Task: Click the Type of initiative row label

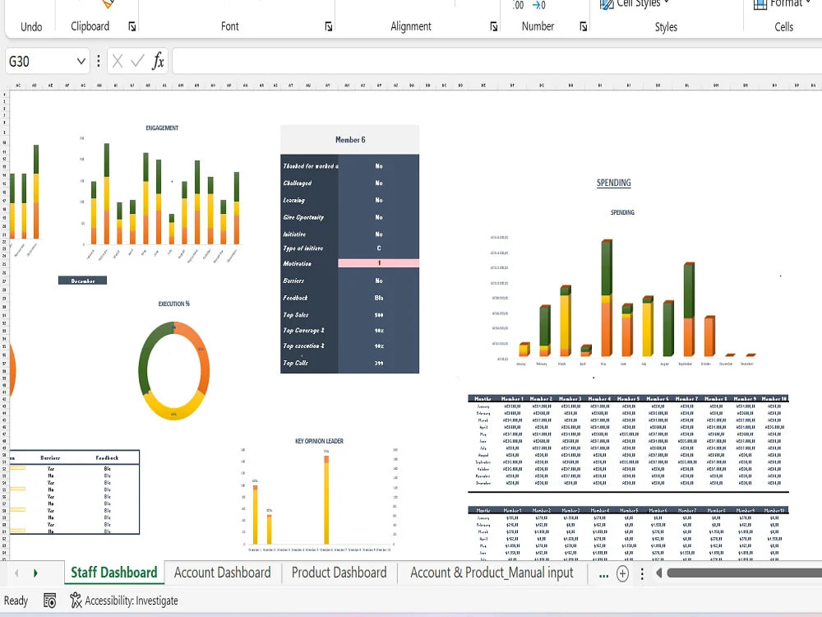Action: point(303,248)
